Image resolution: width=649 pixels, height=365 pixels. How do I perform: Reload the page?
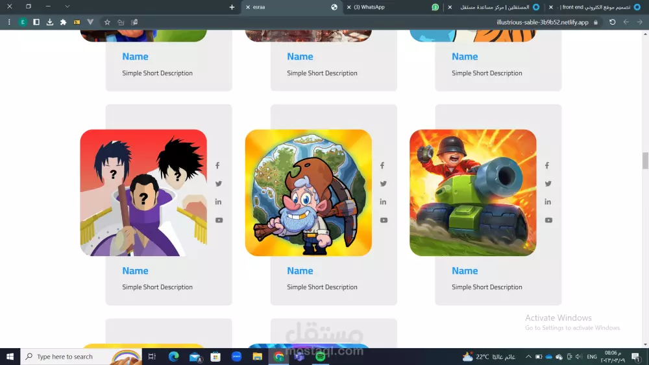[613, 22]
